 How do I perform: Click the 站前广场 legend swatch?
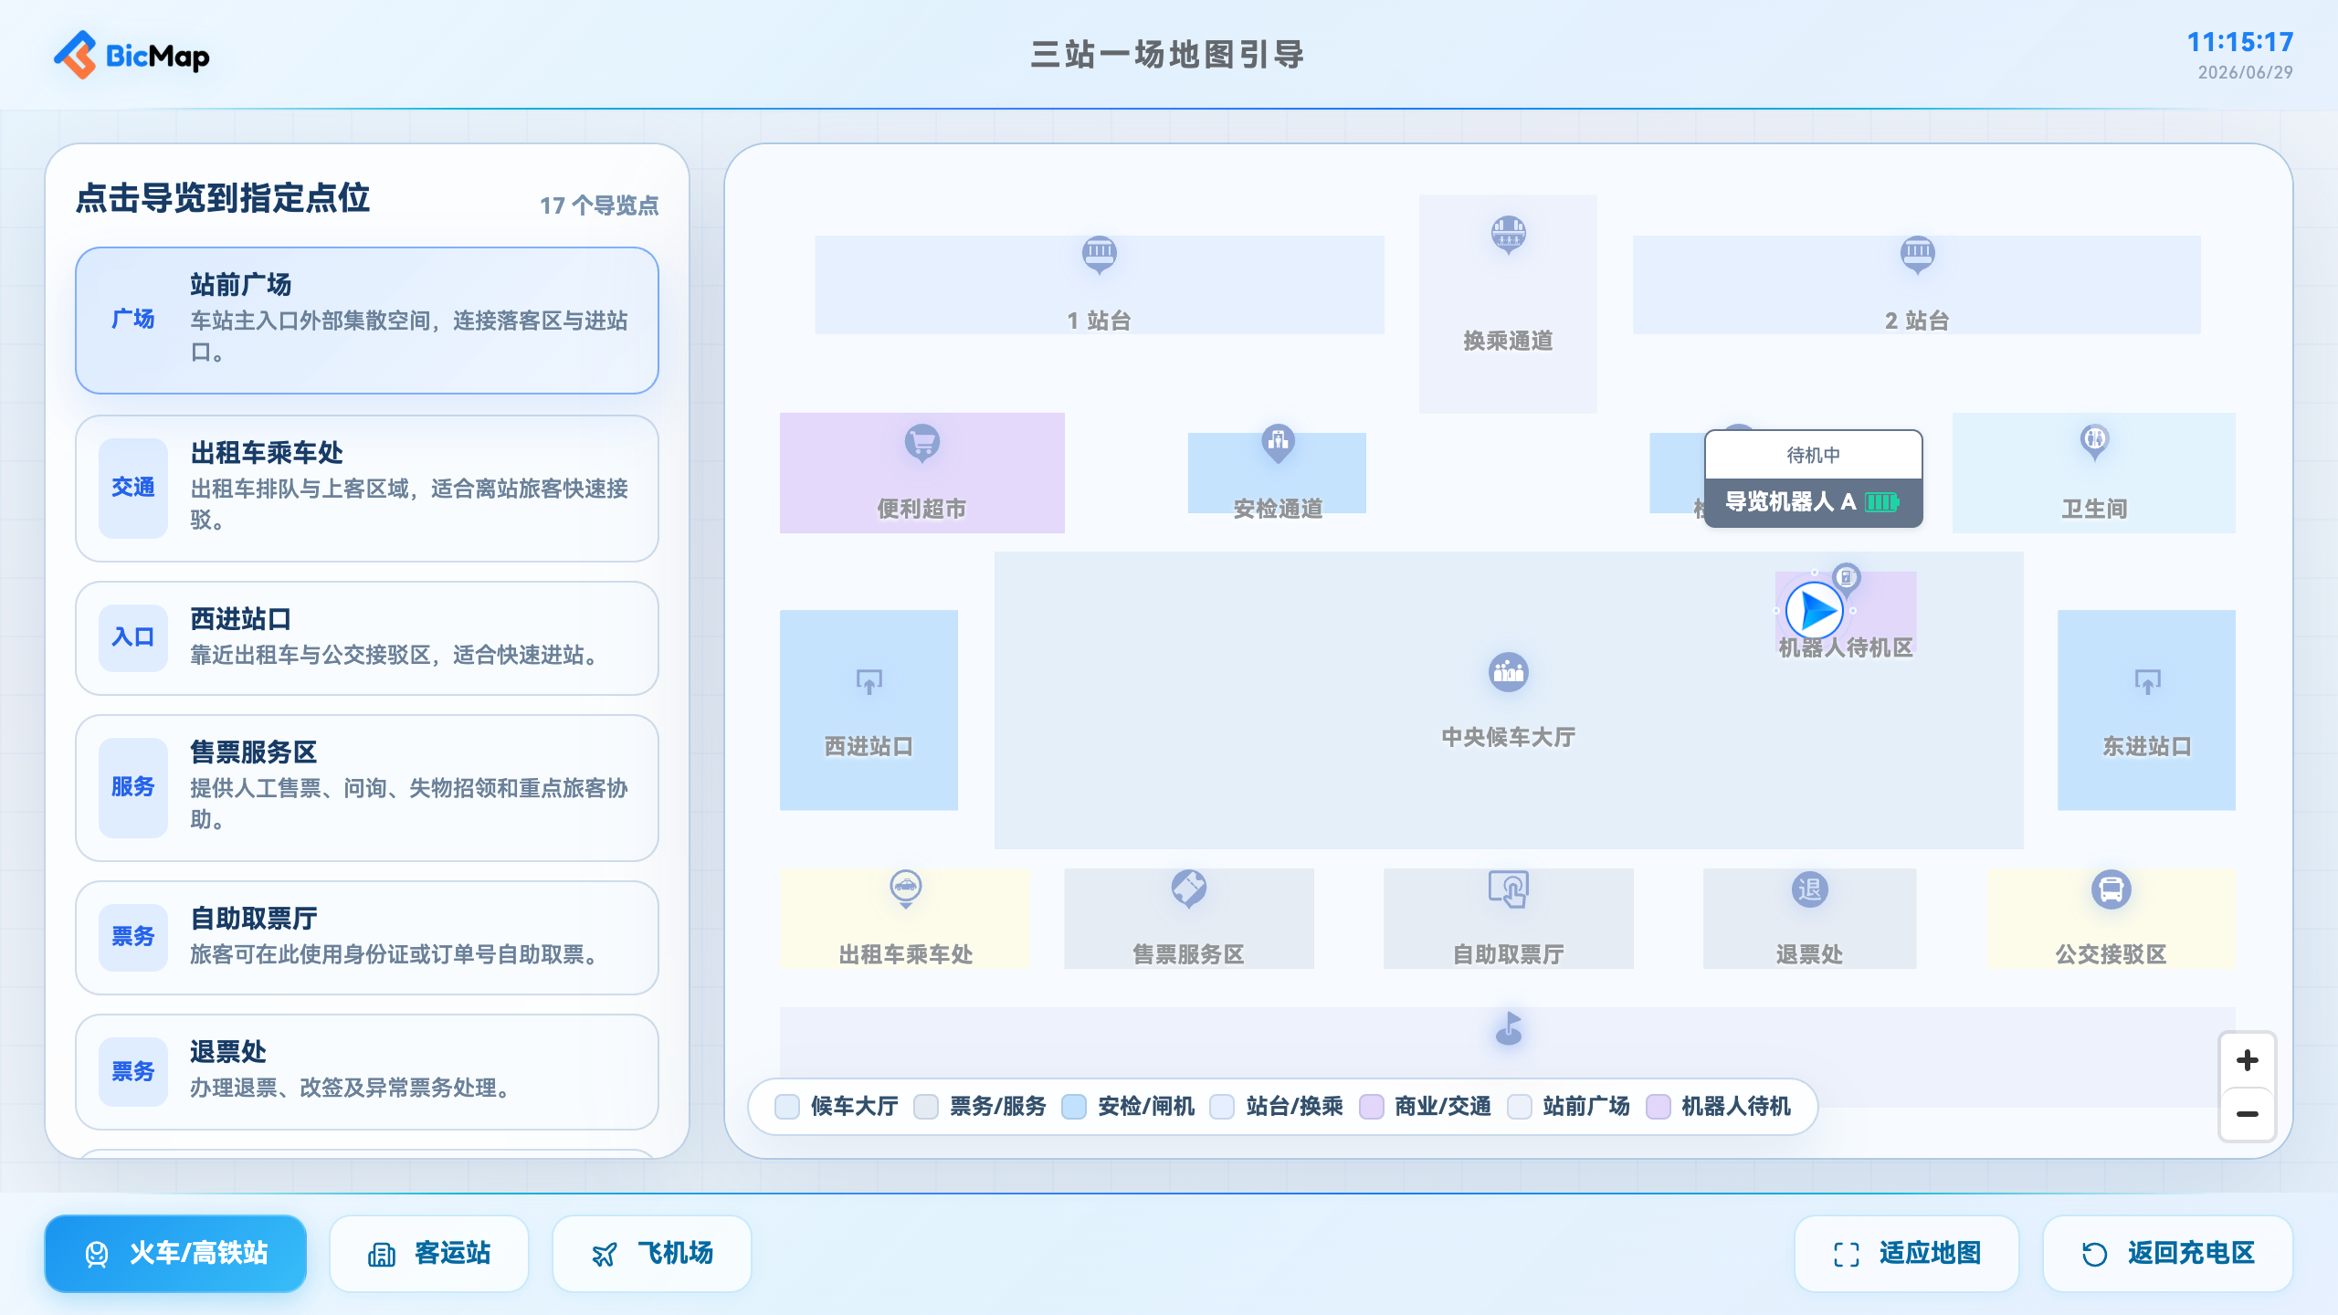click(x=1520, y=1107)
